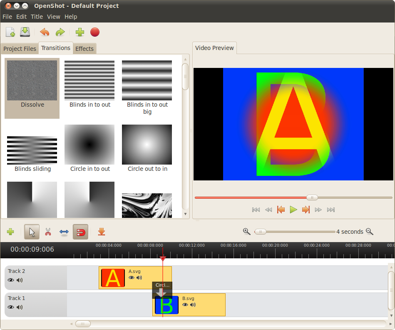Click the timeline zoom slider handle
Screen dimensions: 395x330
260,232
